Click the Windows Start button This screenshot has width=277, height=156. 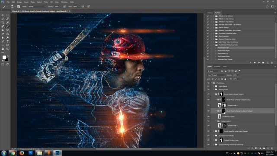[4, 153]
